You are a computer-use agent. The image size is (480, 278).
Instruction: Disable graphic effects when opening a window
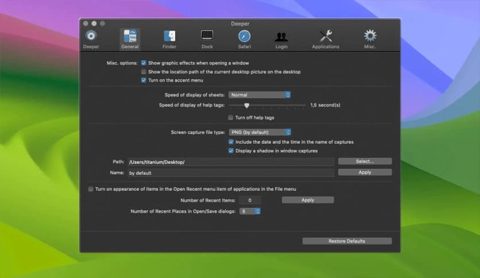[x=144, y=63]
